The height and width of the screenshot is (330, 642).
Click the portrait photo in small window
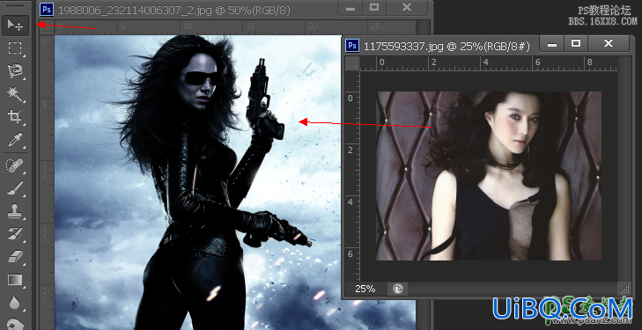tap(489, 176)
